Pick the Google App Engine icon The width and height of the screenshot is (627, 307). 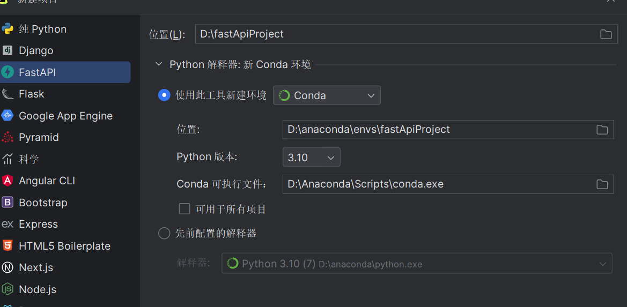(x=7, y=116)
